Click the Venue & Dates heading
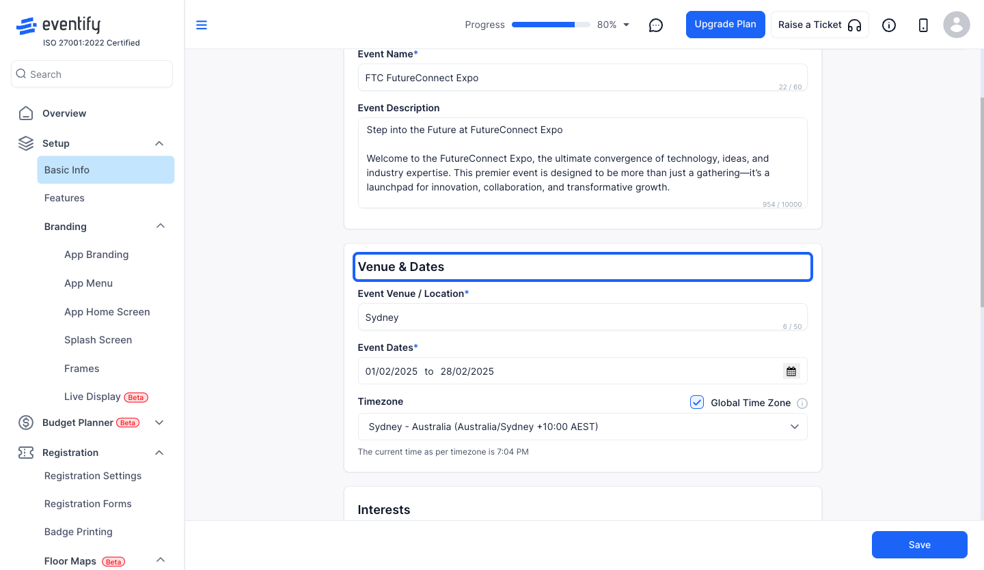The width and height of the screenshot is (984, 570). 401,267
